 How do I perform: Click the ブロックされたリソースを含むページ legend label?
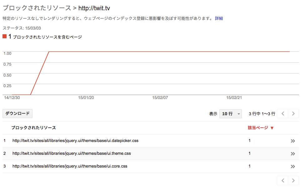click(x=47, y=37)
